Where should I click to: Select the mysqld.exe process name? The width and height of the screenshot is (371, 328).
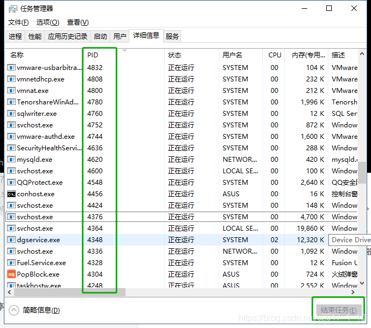(34, 160)
